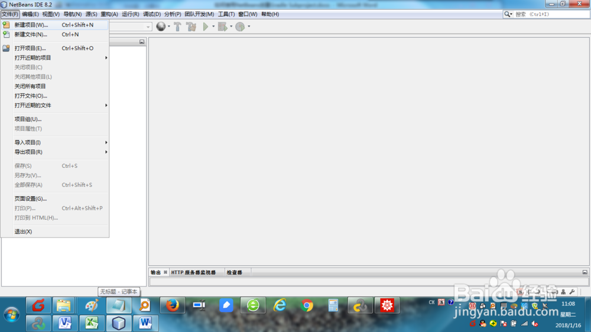
Task: Click the Profile Project icon
Action: (x=240, y=27)
